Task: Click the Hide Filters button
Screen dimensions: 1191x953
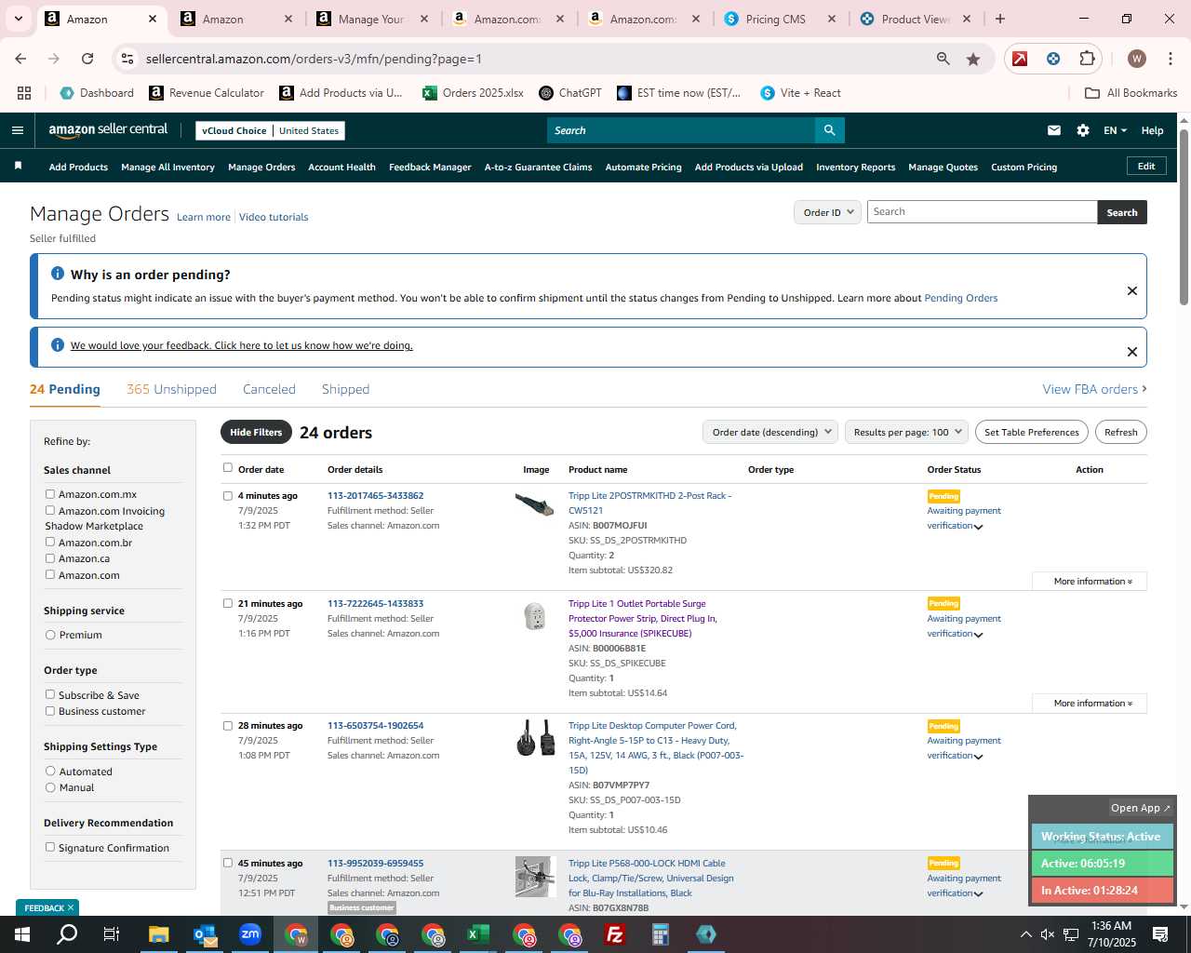Action: coord(256,432)
